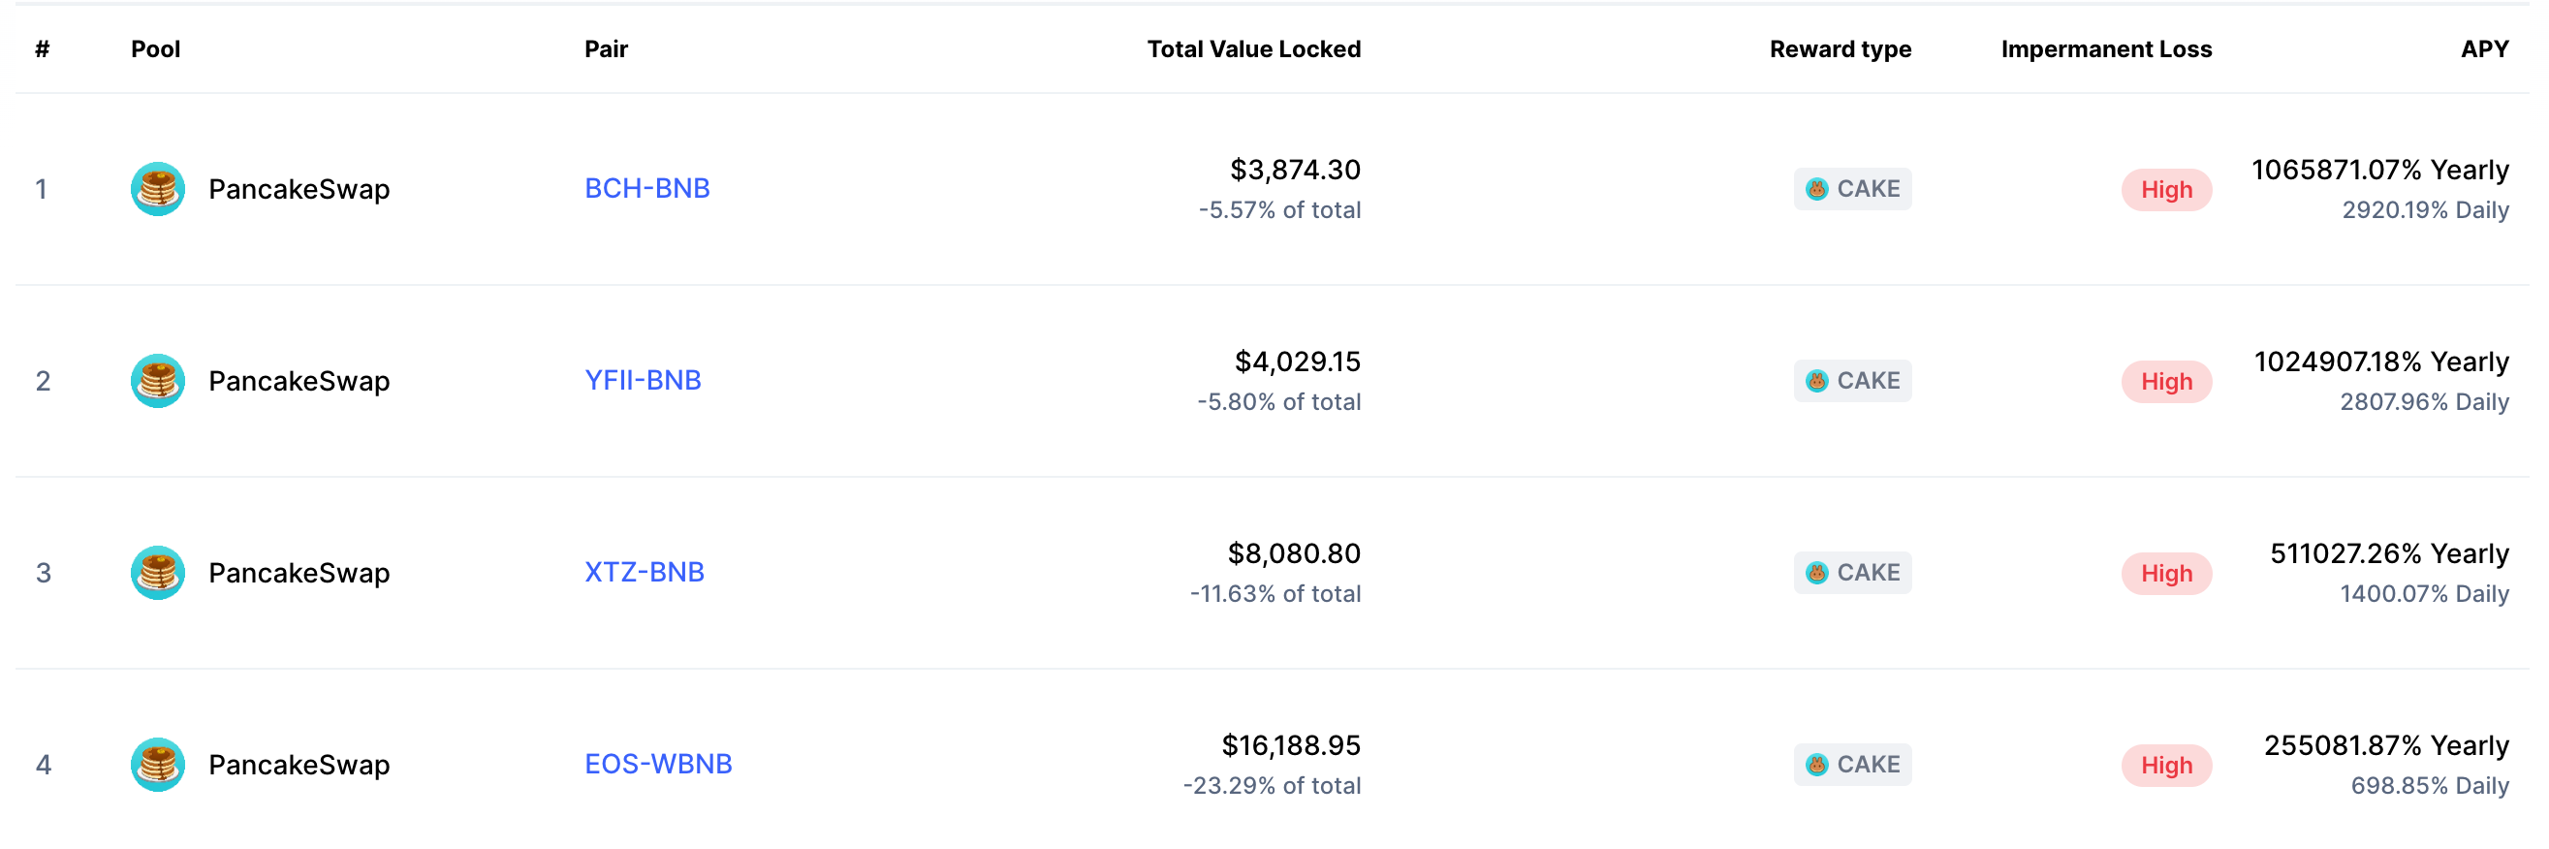Click the CAKE token icon for EOS-WBNB
The height and width of the screenshot is (849, 2549).
tap(1816, 765)
